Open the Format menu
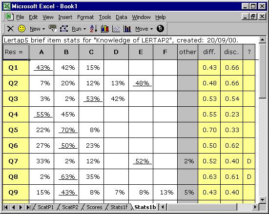This screenshot has height=214, width=269. pos(85,17)
